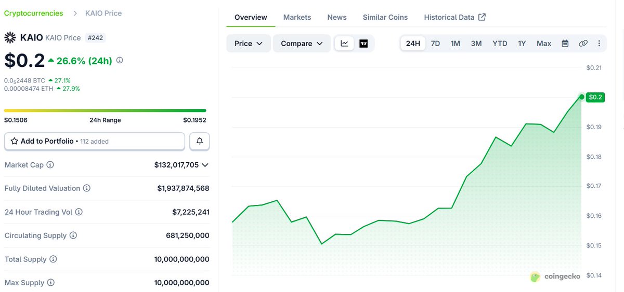
Task: Open the Price dropdown
Action: (x=249, y=44)
